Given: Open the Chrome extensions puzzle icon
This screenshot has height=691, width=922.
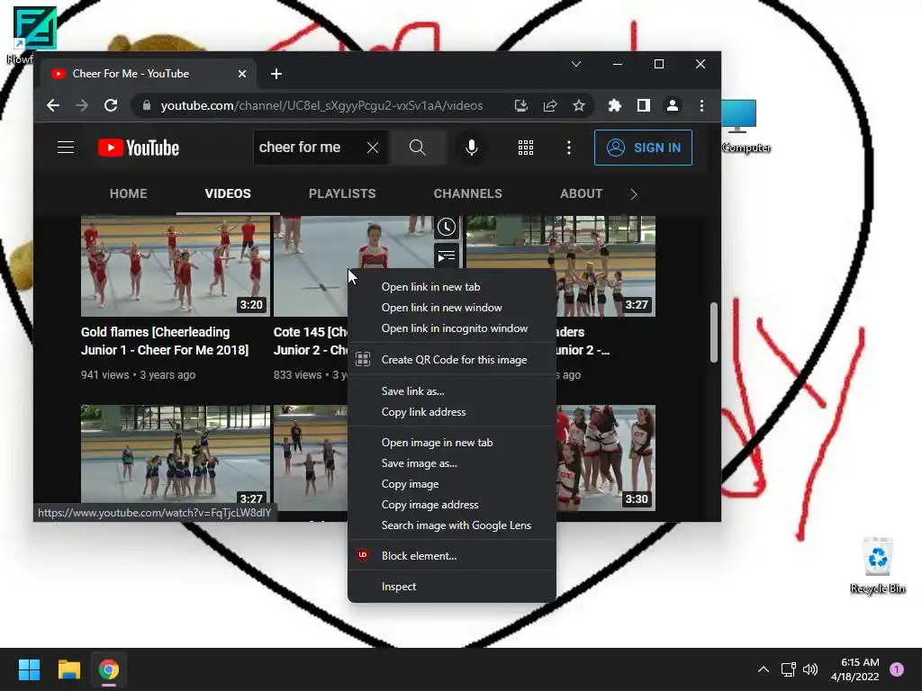Looking at the screenshot, I should pos(614,106).
